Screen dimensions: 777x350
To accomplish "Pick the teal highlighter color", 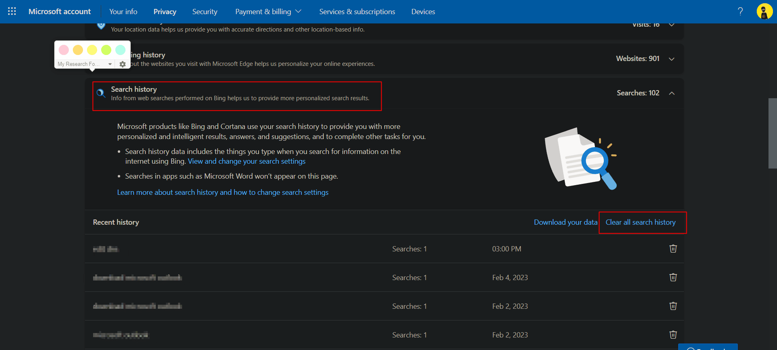I will [121, 50].
